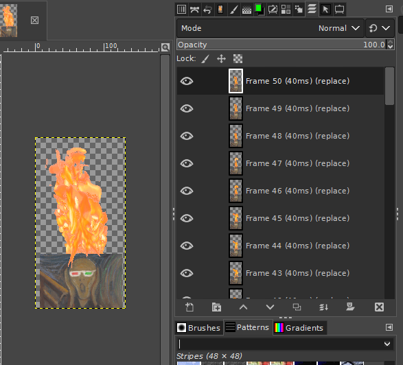
Task: Select the Frame 50 layer thumbnail
Action: click(235, 81)
